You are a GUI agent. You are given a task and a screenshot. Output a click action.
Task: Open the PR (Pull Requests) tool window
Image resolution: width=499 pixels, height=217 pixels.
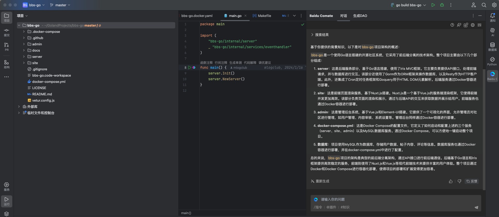pyautogui.click(x=7, y=47)
